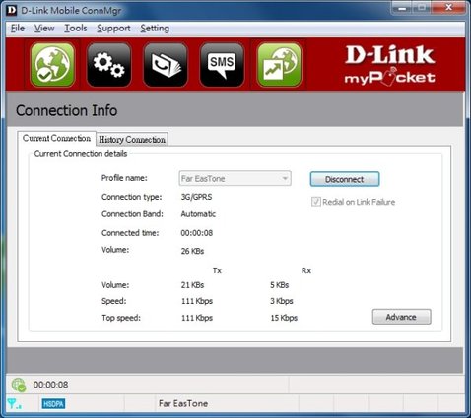Switch to History Connection tab
Viewport: 471px width, 418px height.
pyautogui.click(x=132, y=140)
